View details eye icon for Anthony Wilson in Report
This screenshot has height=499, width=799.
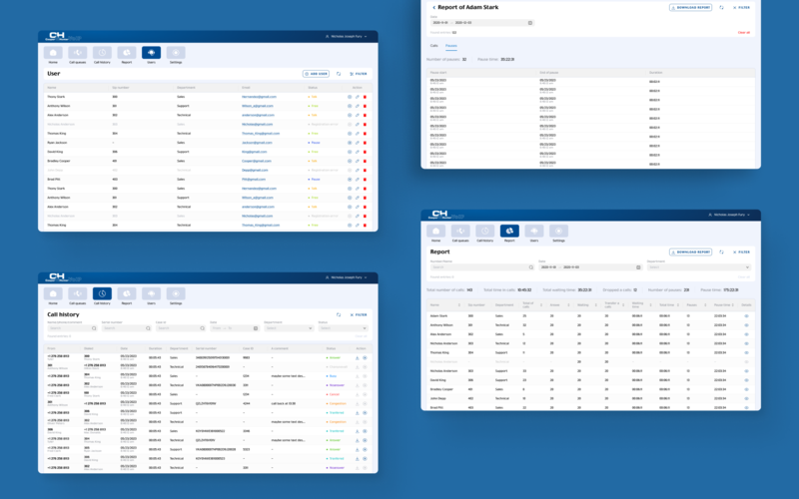click(x=746, y=325)
